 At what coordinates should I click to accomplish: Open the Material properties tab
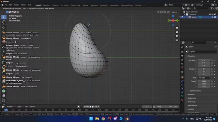(182, 100)
